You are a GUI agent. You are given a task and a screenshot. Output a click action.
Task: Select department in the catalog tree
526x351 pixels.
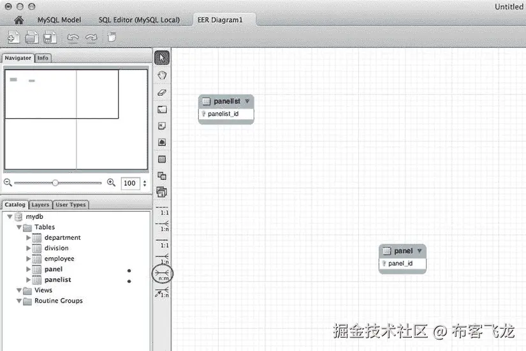tap(62, 238)
